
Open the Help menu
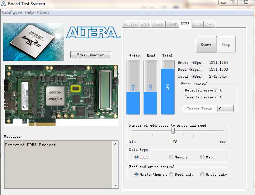tap(29, 12)
